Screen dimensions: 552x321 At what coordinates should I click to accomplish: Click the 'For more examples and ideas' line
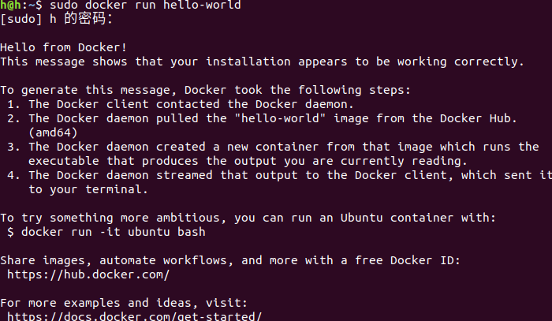[124, 303]
